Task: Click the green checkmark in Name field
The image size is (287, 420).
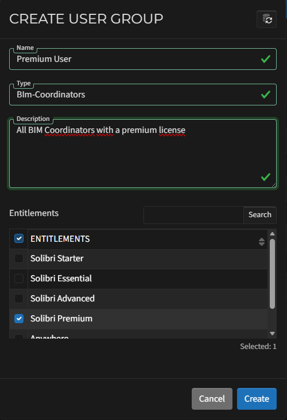Action: tap(266, 59)
